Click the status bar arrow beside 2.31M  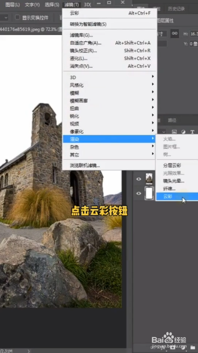coord(28,351)
